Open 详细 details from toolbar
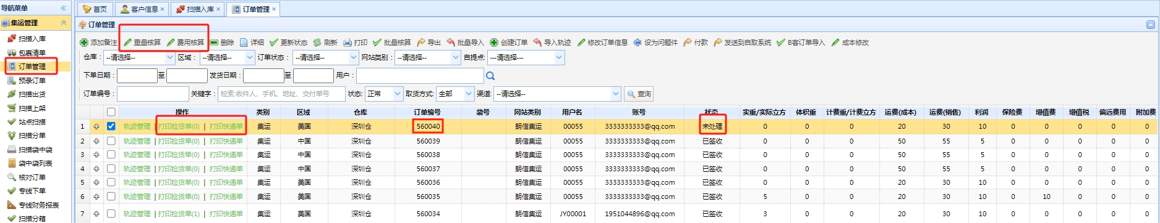 [252, 43]
